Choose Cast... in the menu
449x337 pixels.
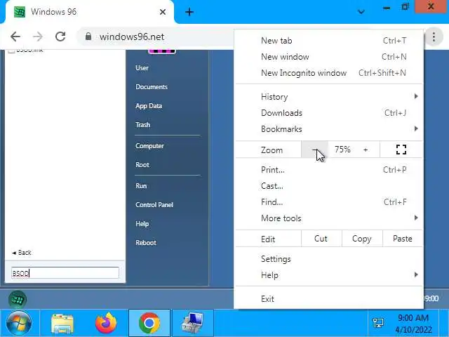[x=329, y=186]
